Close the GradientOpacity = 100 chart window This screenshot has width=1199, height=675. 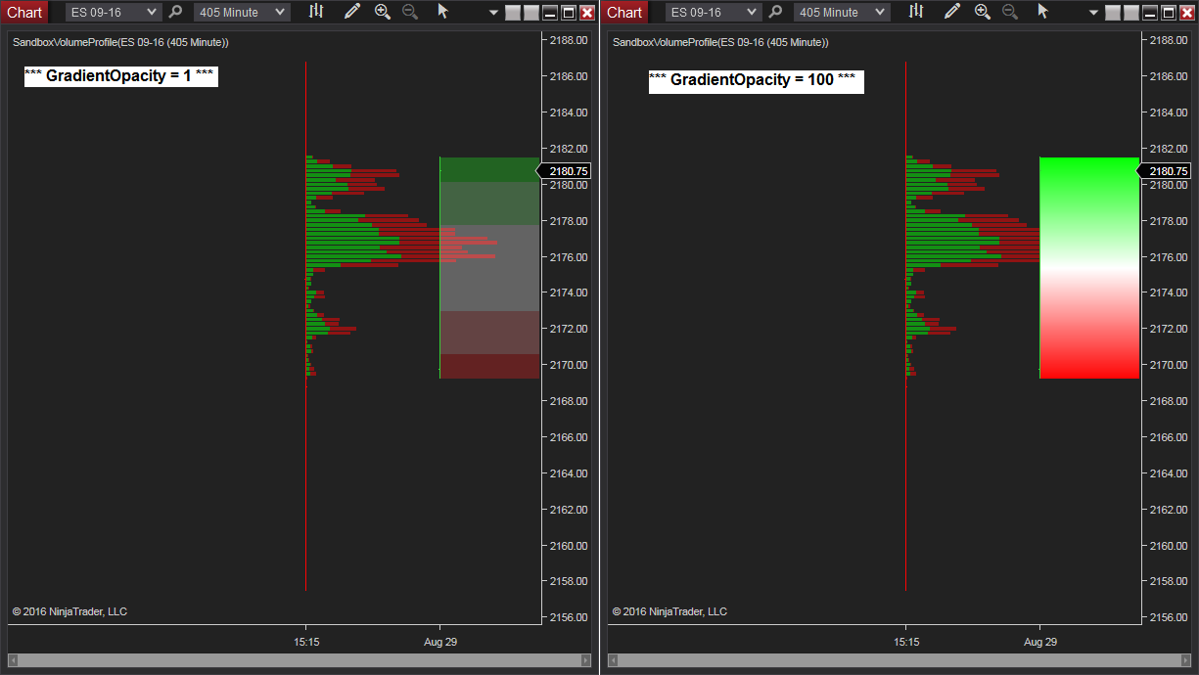pos(1186,13)
